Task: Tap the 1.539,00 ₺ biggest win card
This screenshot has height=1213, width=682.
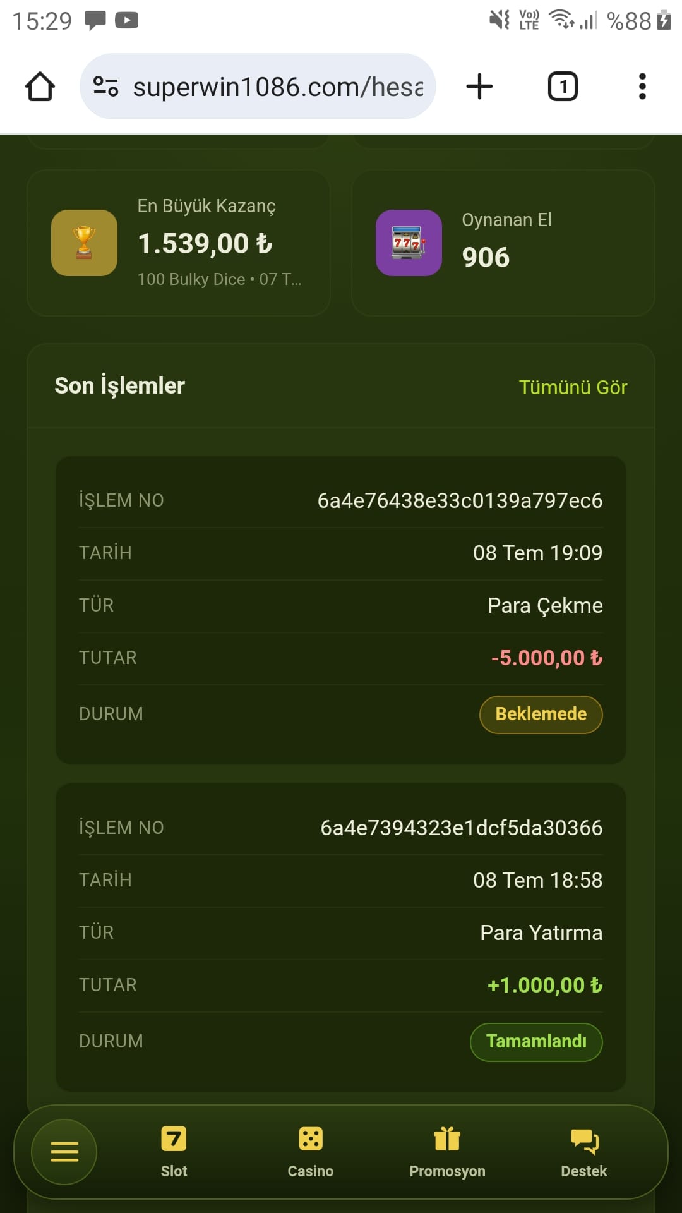Action: tap(178, 243)
